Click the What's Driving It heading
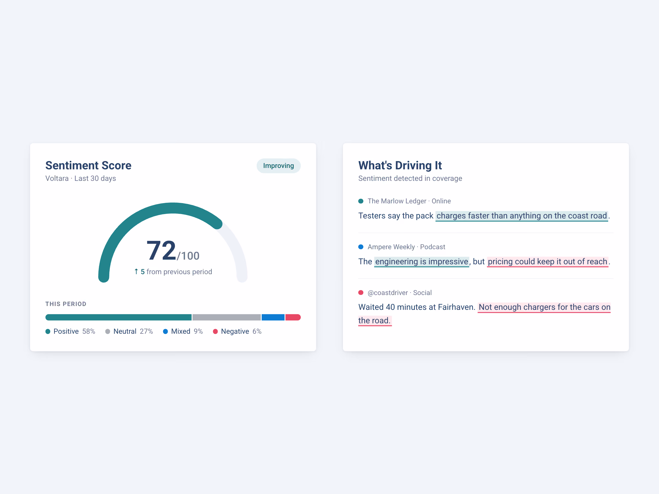Image resolution: width=659 pixels, height=494 pixels. 400,165
